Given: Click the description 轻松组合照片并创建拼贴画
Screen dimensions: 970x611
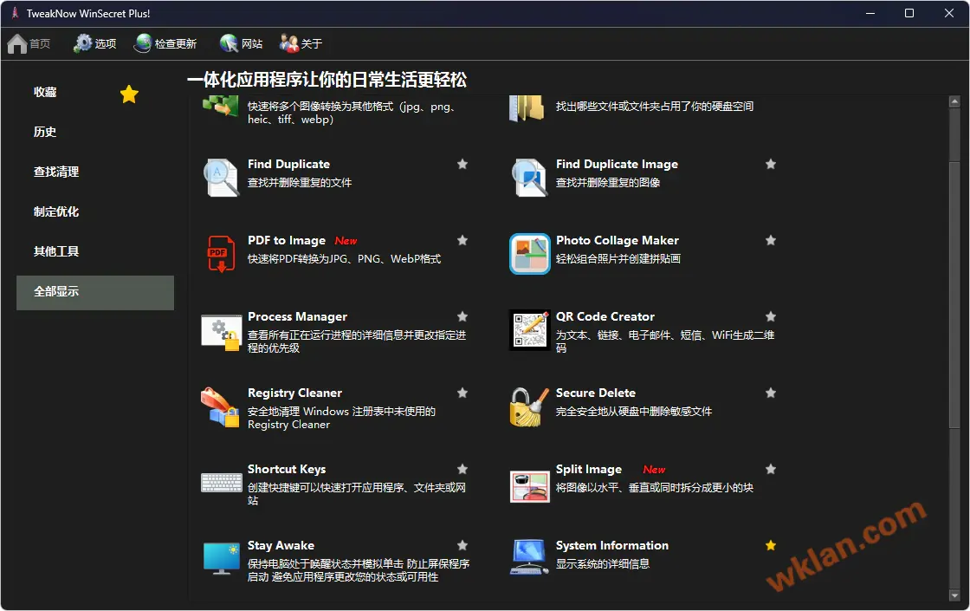Looking at the screenshot, I should [618, 259].
